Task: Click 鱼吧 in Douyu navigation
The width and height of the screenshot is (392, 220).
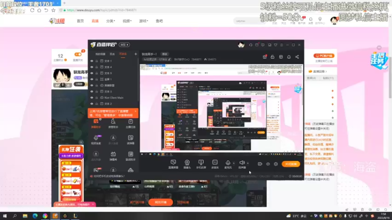Action: 159,21
